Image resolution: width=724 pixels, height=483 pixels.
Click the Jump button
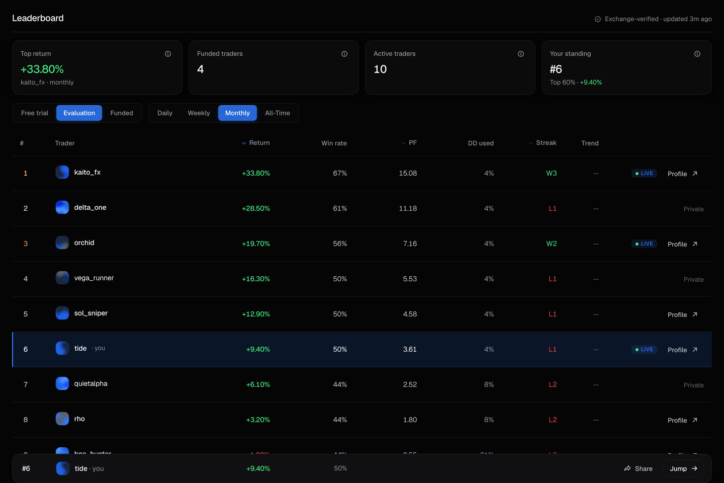click(683, 468)
